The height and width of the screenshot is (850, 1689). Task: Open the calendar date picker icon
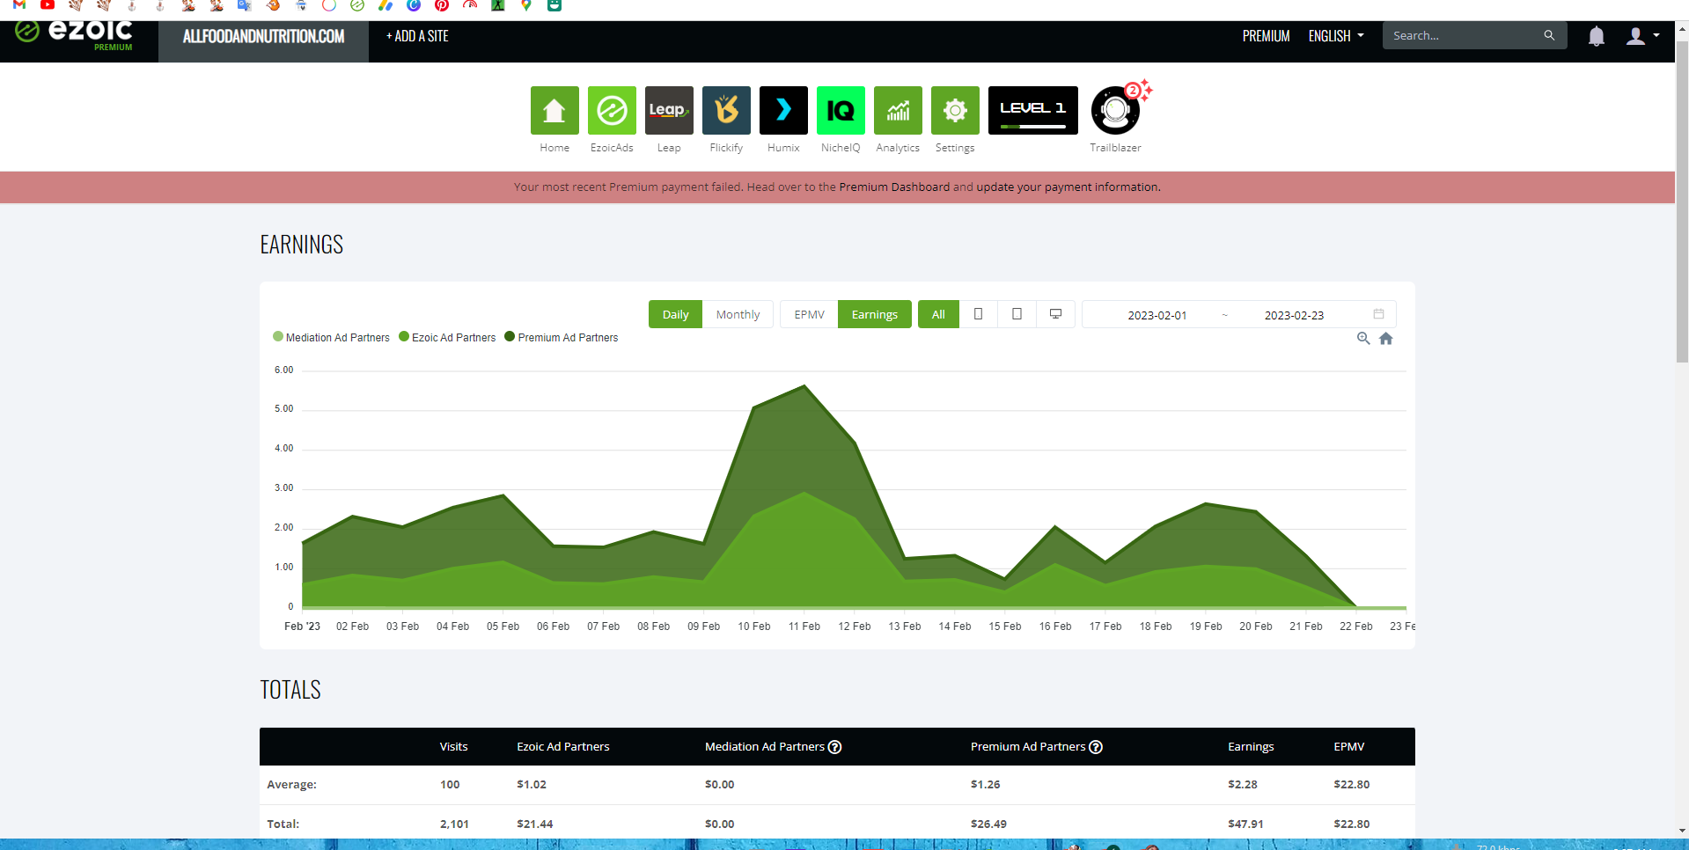pyautogui.click(x=1378, y=314)
